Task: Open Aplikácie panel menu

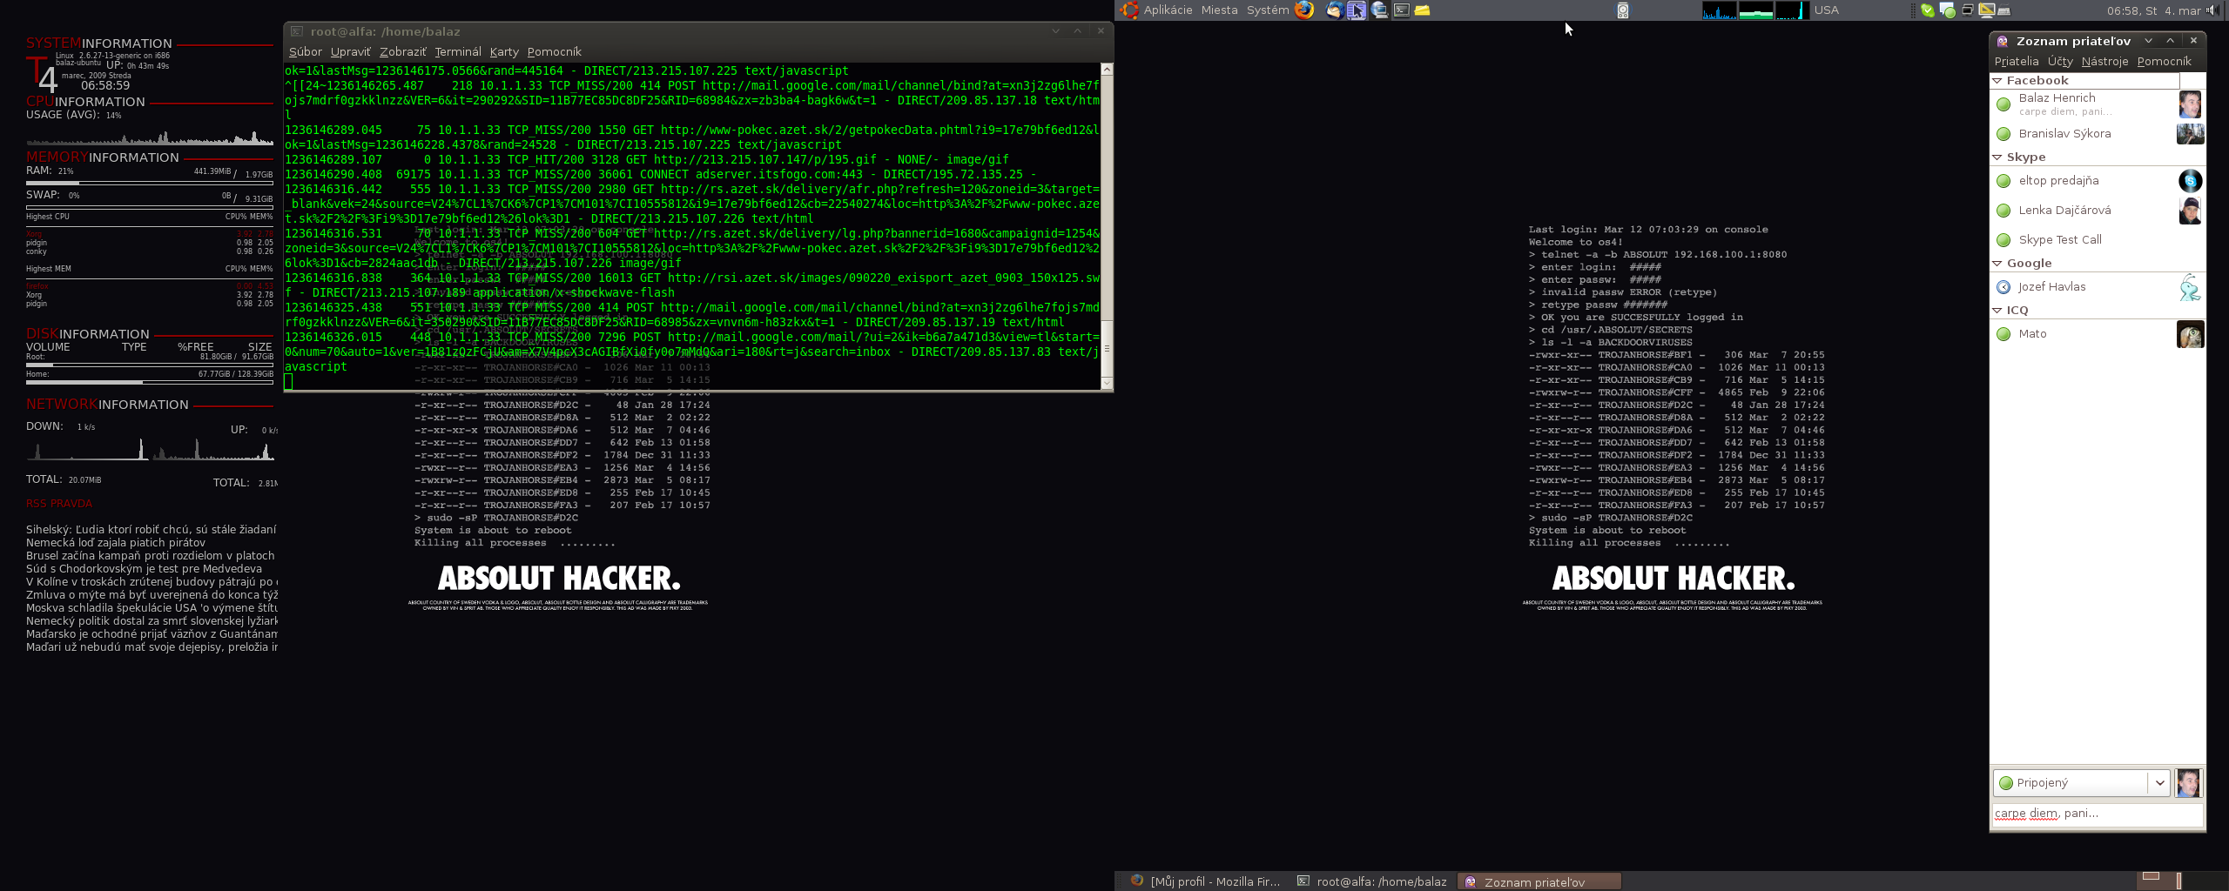Action: coord(1168,10)
